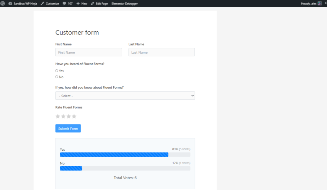This screenshot has width=327, height=190.
Task: Click the WordPress logo in admin bar
Action: click(x=3, y=4)
